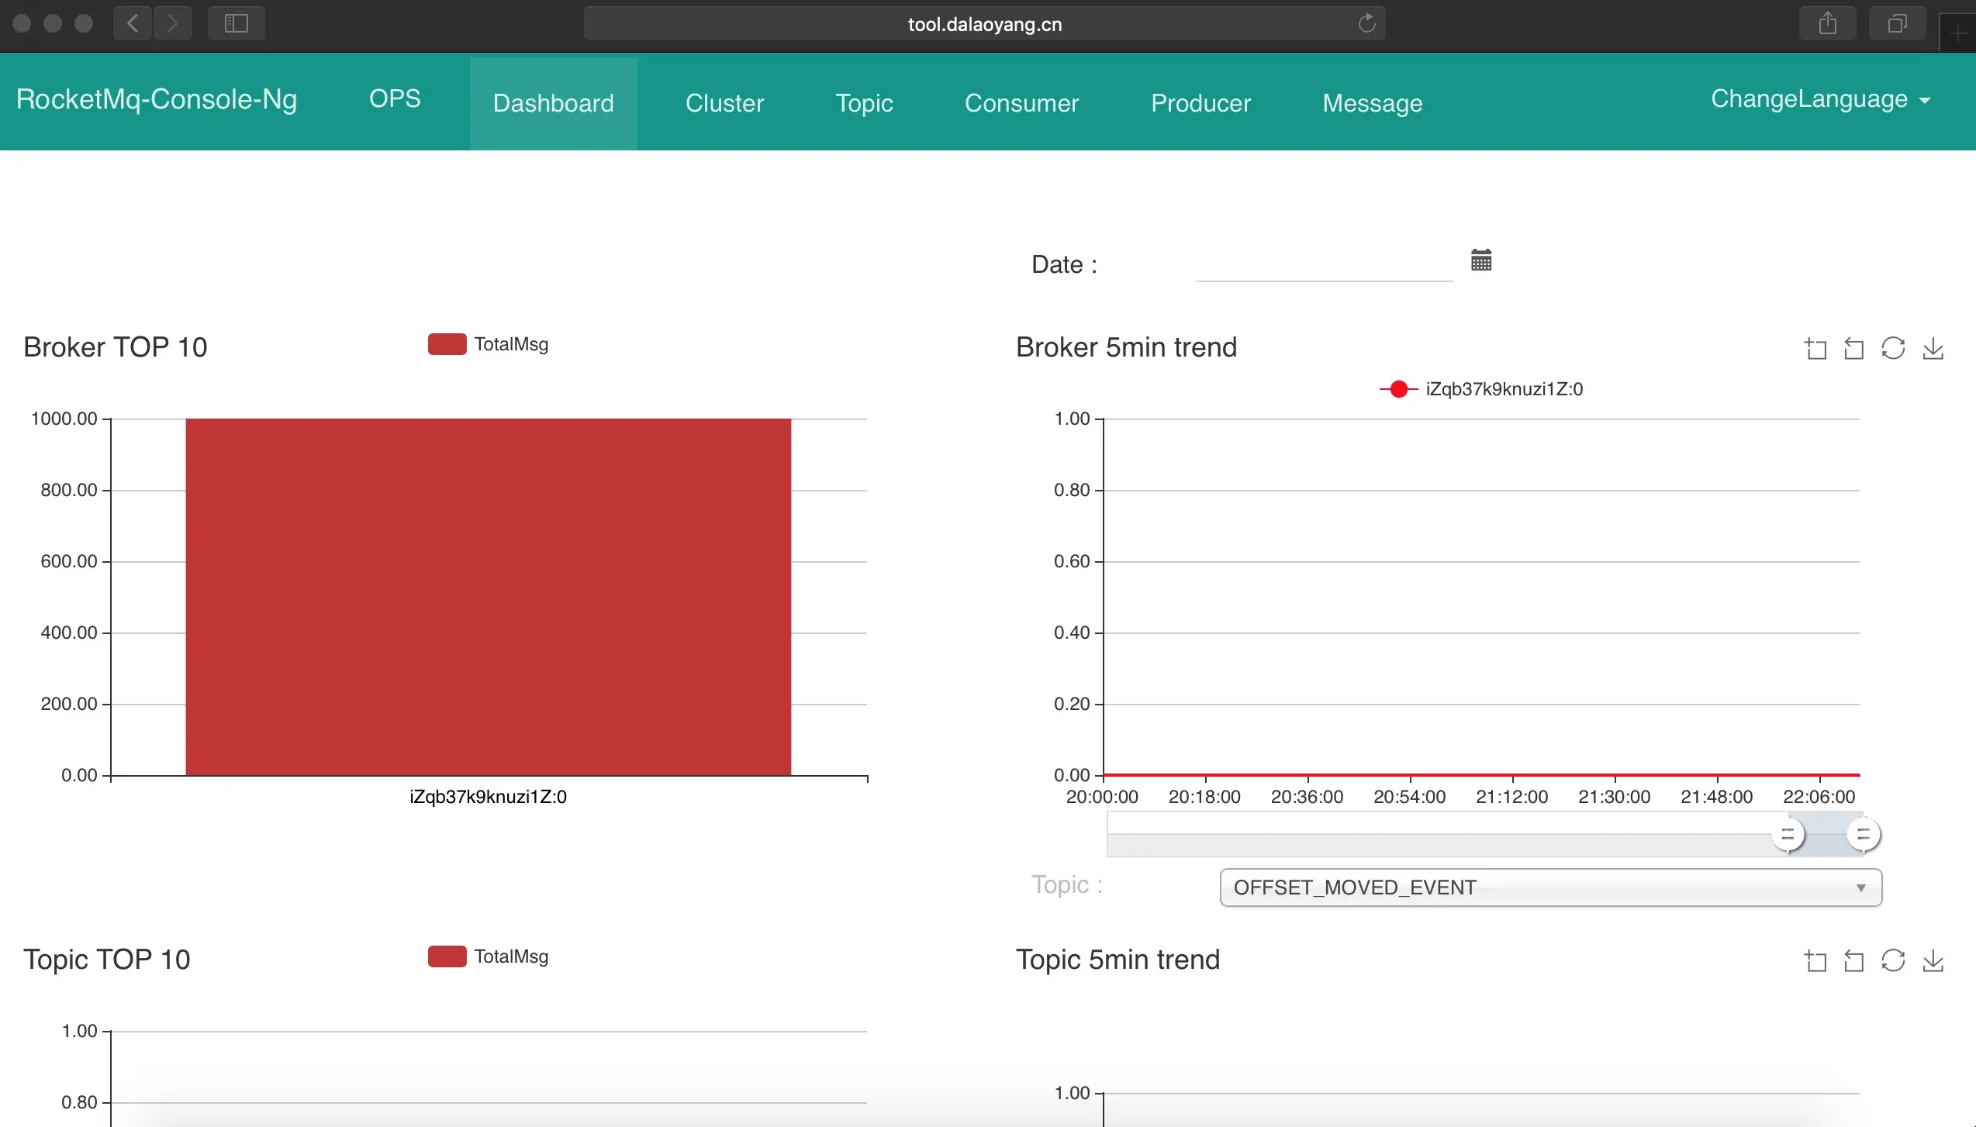Image resolution: width=1976 pixels, height=1127 pixels.
Task: Click area zoom icon in Broker 5min trend
Action: tap(1815, 349)
